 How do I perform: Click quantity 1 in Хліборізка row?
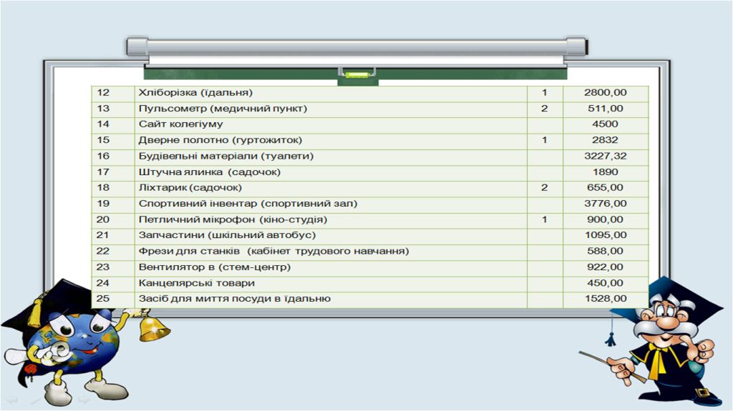(545, 92)
